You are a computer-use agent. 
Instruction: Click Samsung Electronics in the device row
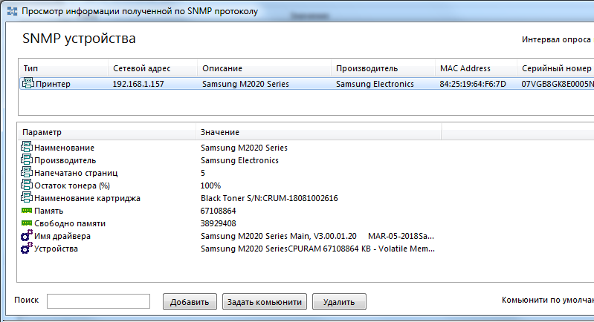[x=375, y=84]
